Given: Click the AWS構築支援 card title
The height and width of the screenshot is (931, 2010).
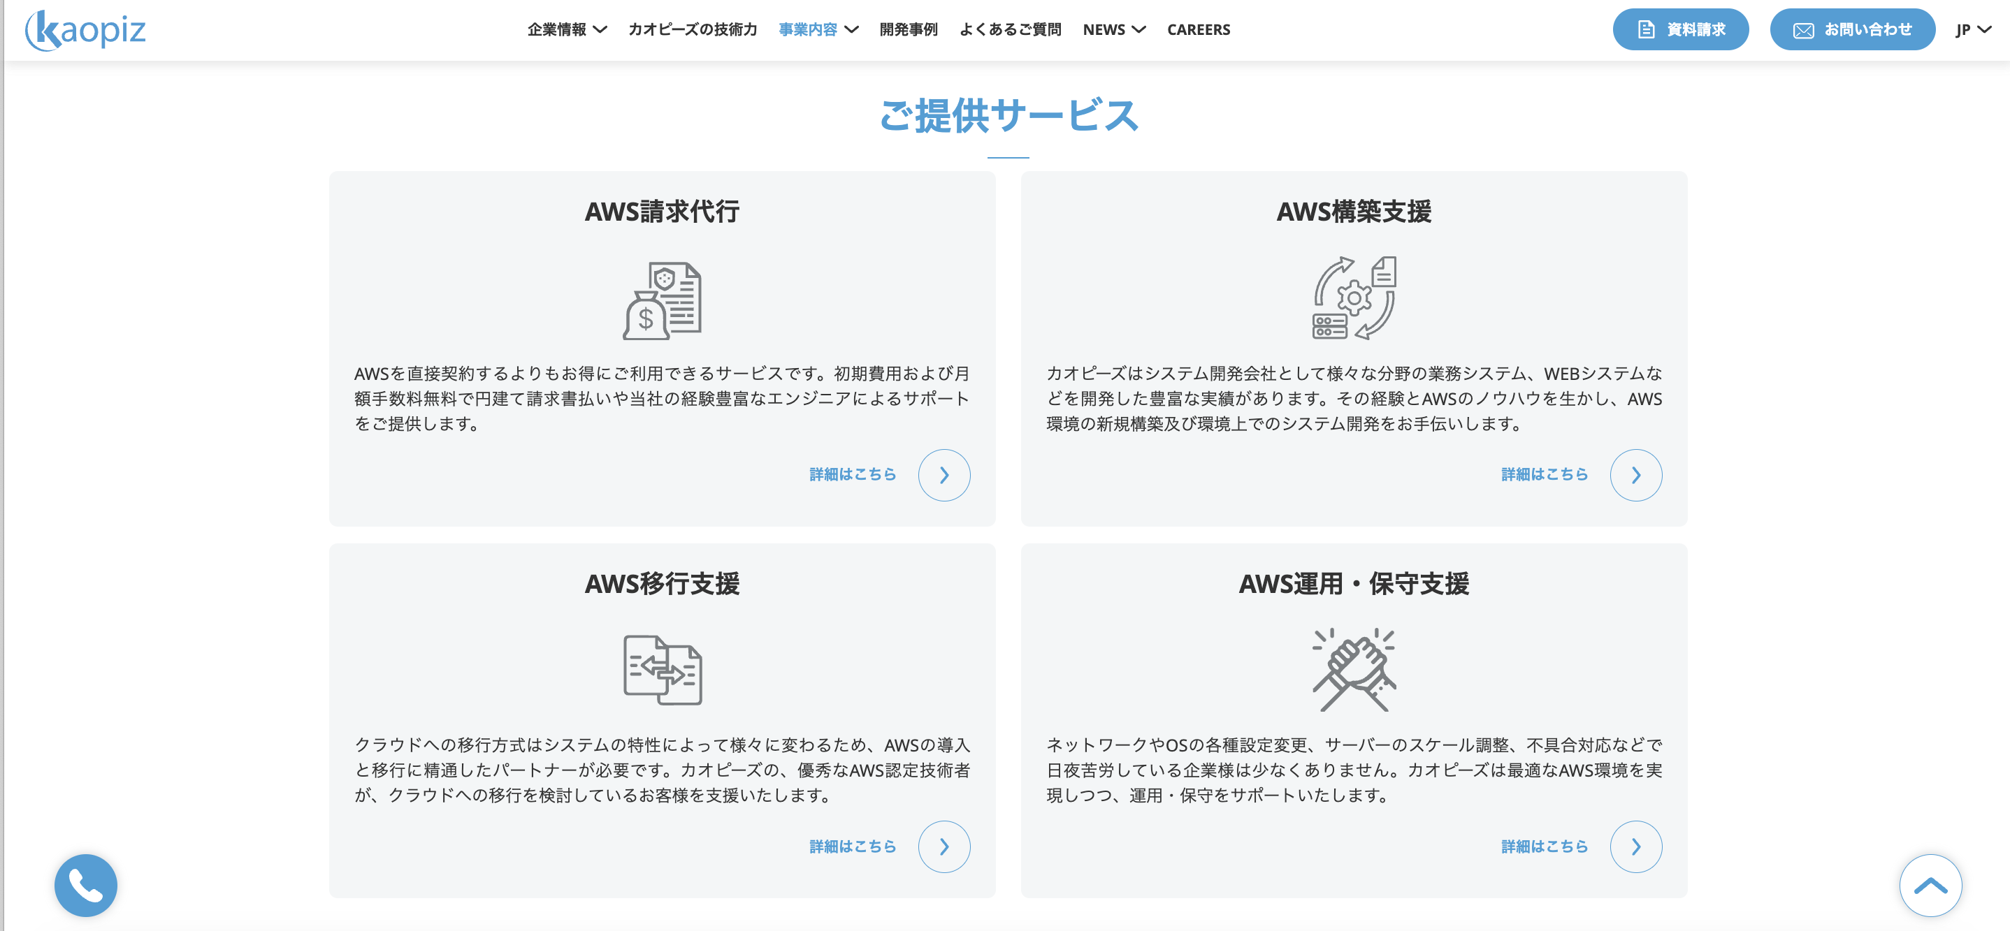Looking at the screenshot, I should (x=1354, y=212).
